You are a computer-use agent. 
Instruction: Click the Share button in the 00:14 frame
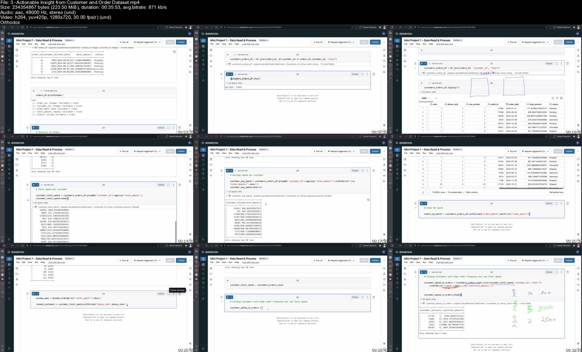170,151
